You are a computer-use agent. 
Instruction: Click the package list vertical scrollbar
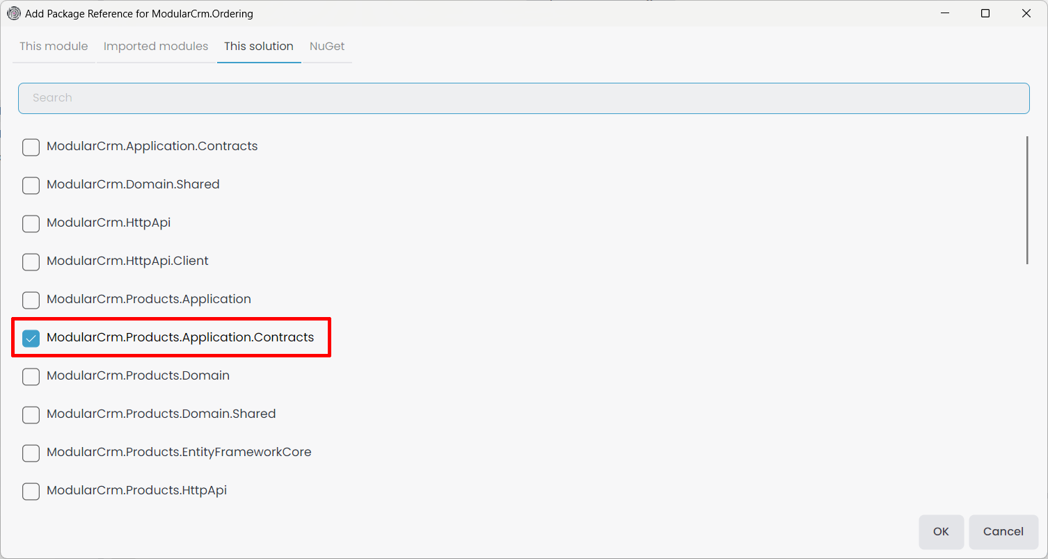click(x=1027, y=200)
